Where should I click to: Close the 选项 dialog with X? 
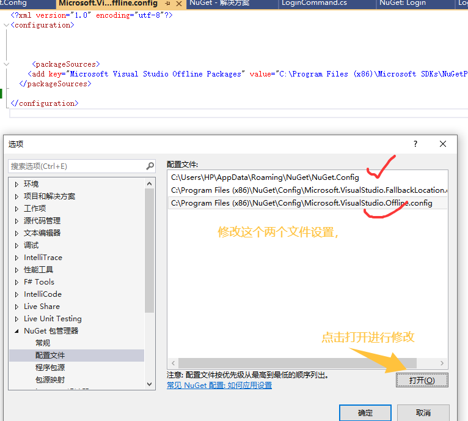pos(442,144)
